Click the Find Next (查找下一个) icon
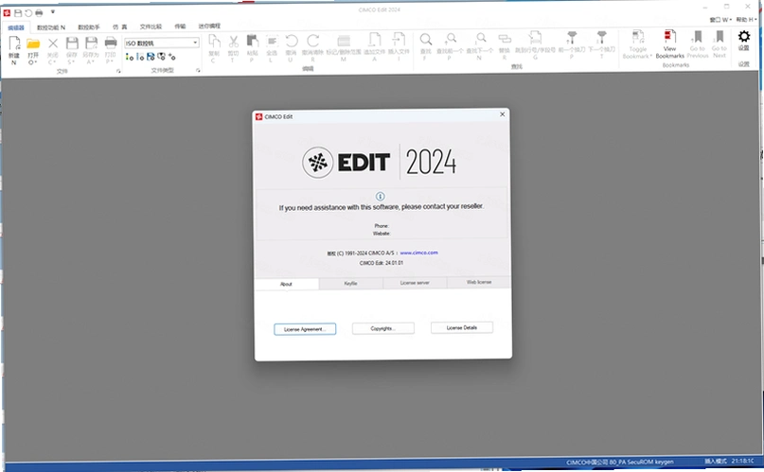Viewport: 764px width, 472px height. 481,39
